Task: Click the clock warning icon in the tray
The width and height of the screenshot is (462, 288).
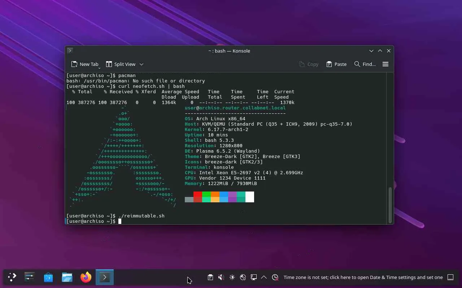Action: pyautogui.click(x=275, y=277)
